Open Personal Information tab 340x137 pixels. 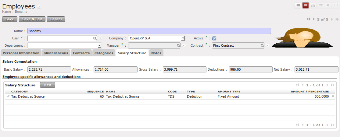click(21, 53)
